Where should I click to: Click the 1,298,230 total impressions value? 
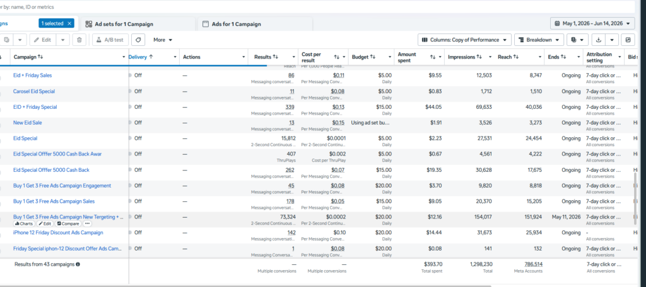pos(480,264)
